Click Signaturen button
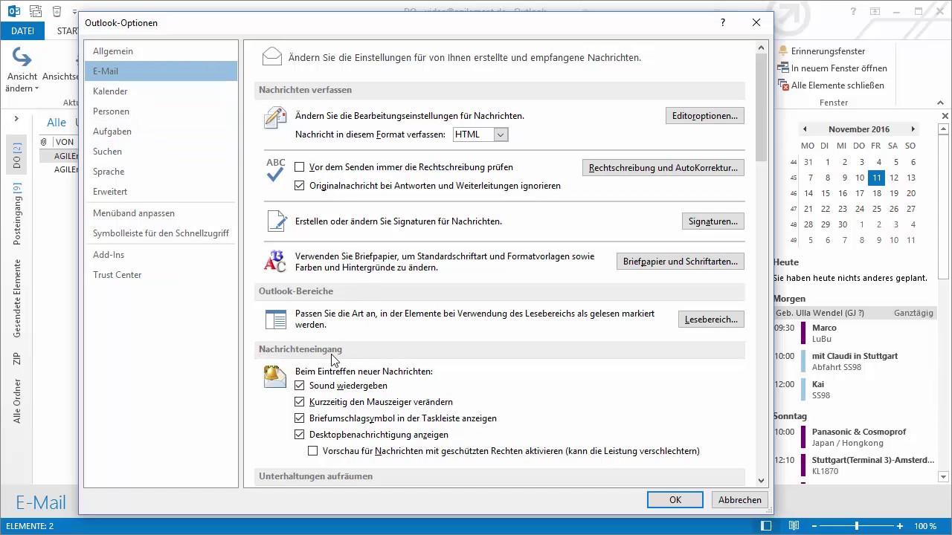This screenshot has height=535, width=952. (x=713, y=221)
